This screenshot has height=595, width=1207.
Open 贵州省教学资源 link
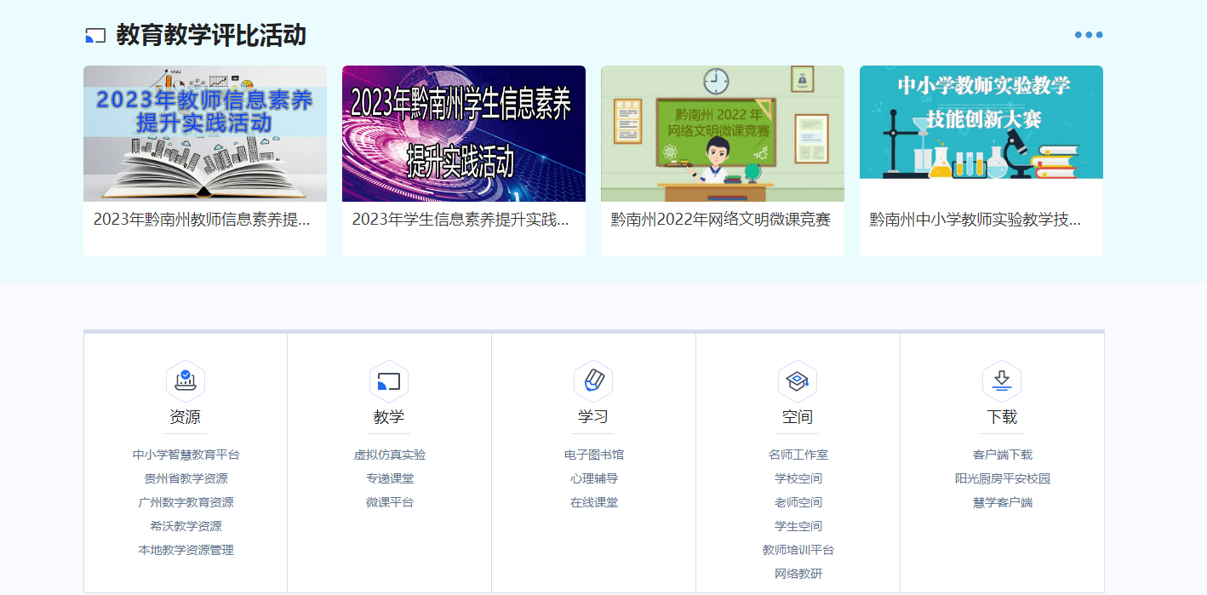pyautogui.click(x=186, y=478)
